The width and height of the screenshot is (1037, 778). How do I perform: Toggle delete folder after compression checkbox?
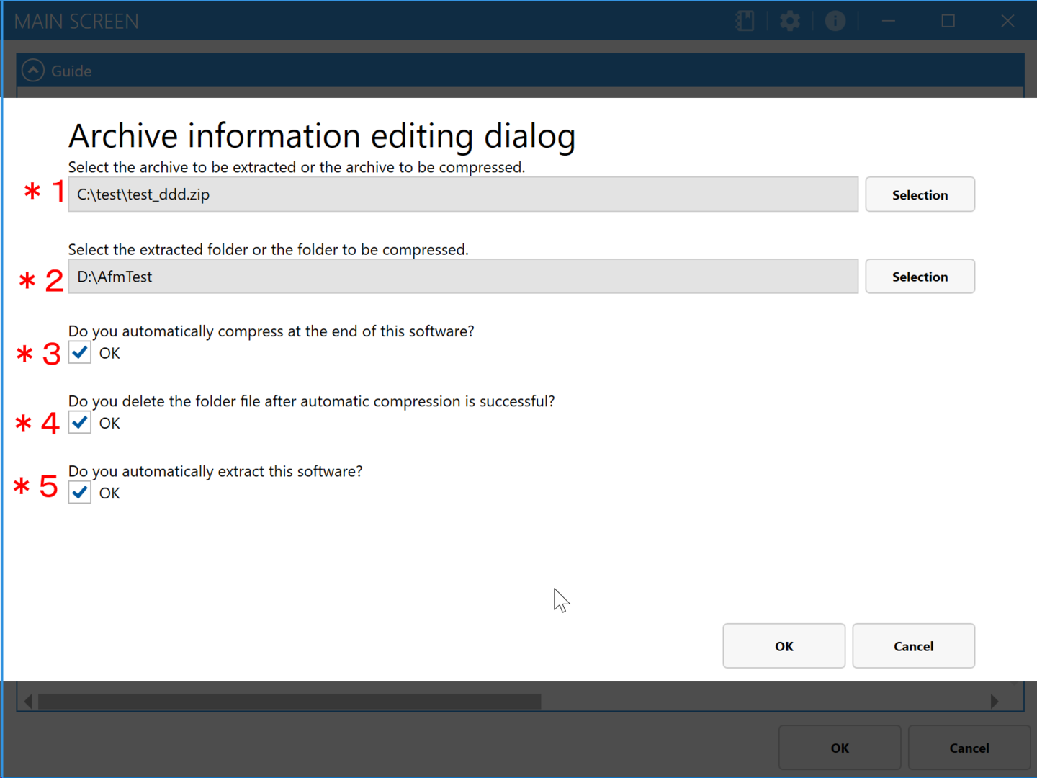point(80,423)
